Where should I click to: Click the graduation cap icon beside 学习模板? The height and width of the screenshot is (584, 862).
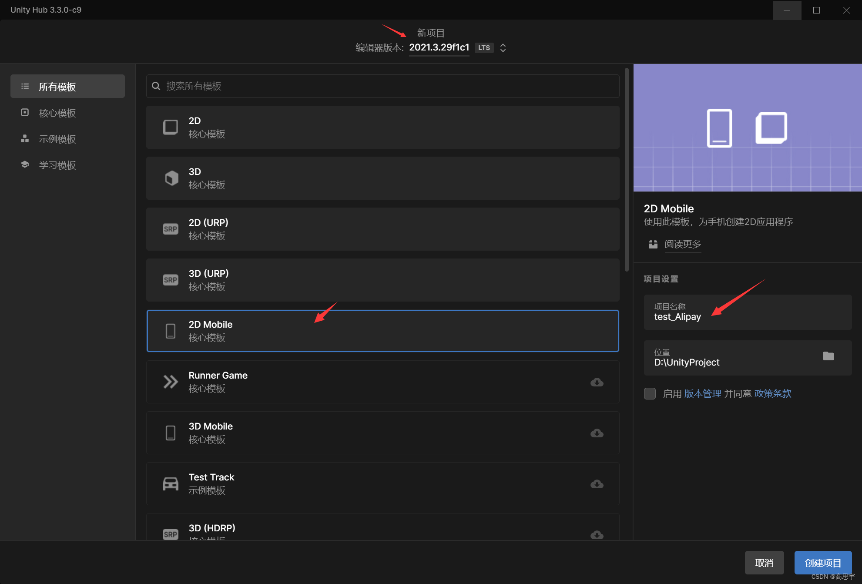tap(25, 164)
